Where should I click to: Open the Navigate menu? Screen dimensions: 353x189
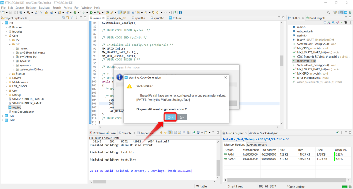44,7
